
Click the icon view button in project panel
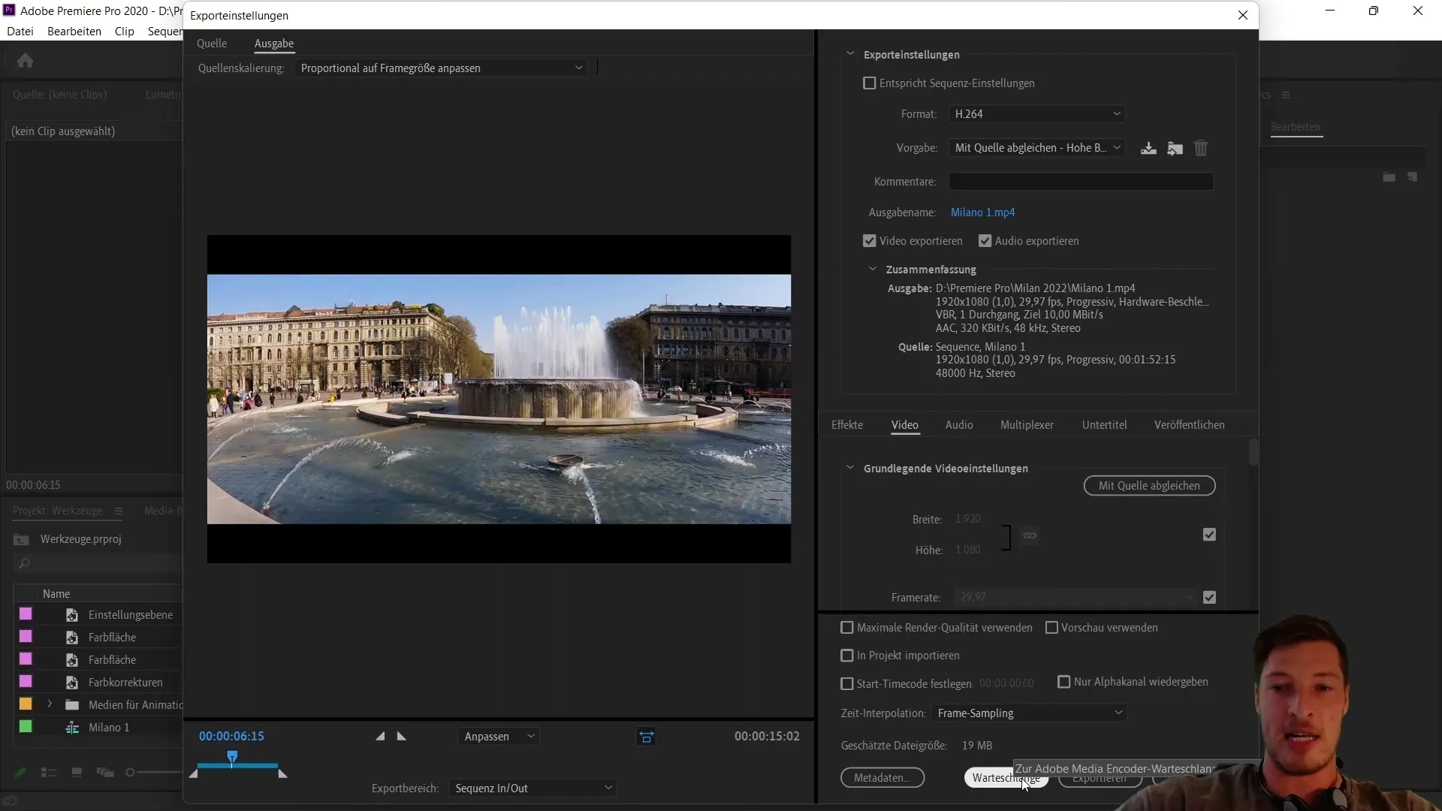(77, 772)
